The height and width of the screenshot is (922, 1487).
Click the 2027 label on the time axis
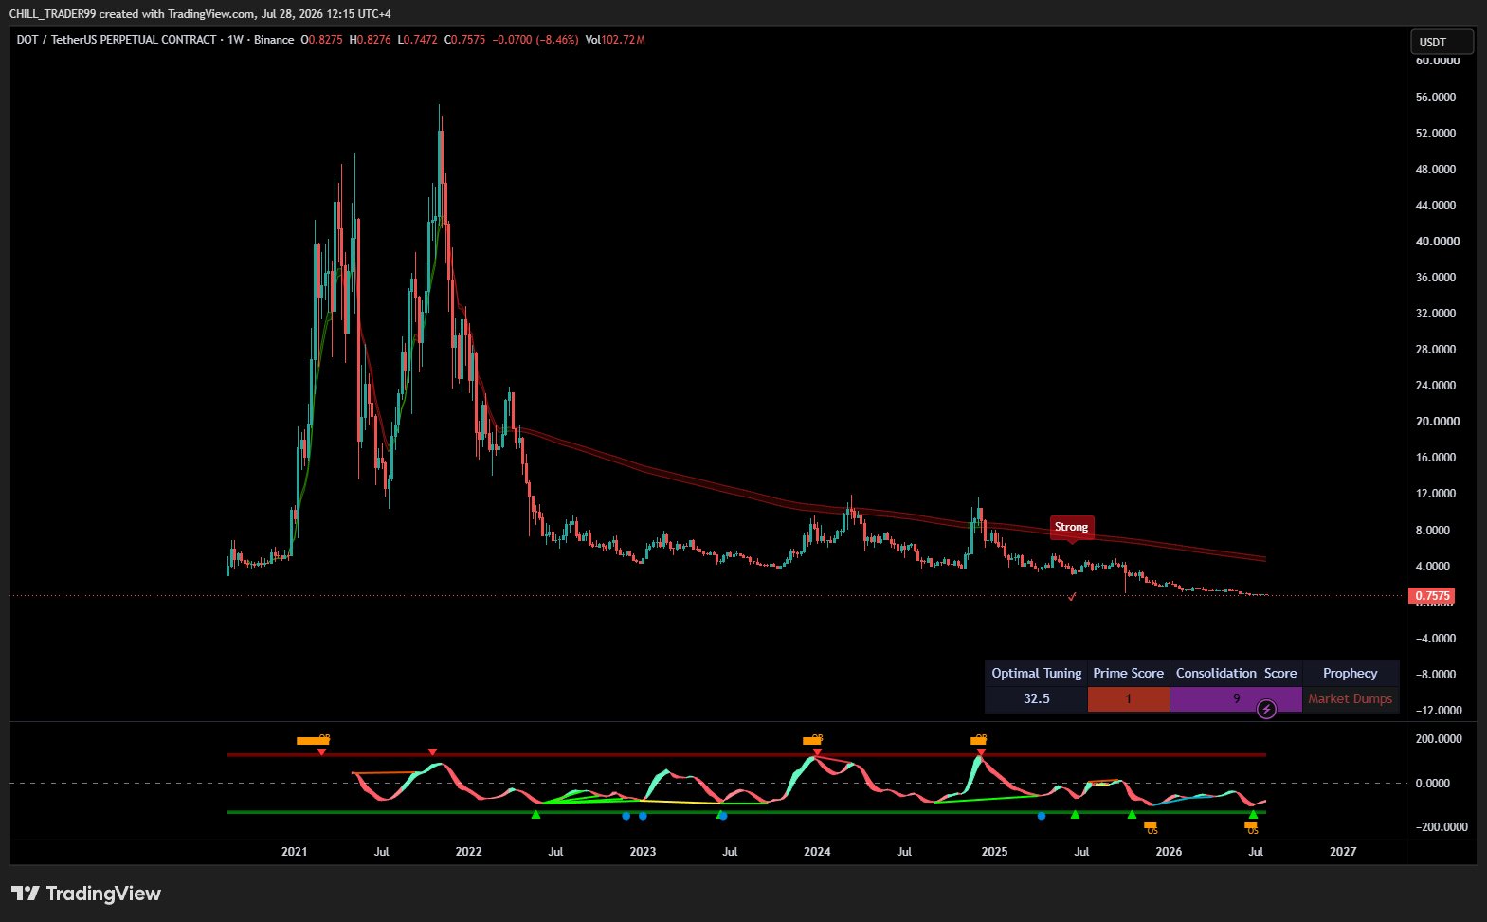pos(1343,852)
